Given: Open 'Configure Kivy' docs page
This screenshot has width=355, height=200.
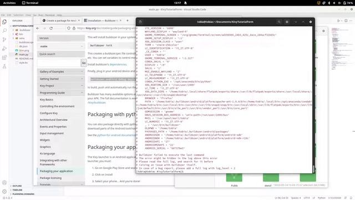Looking at the screenshot, I should pyautogui.click(x=49, y=113).
